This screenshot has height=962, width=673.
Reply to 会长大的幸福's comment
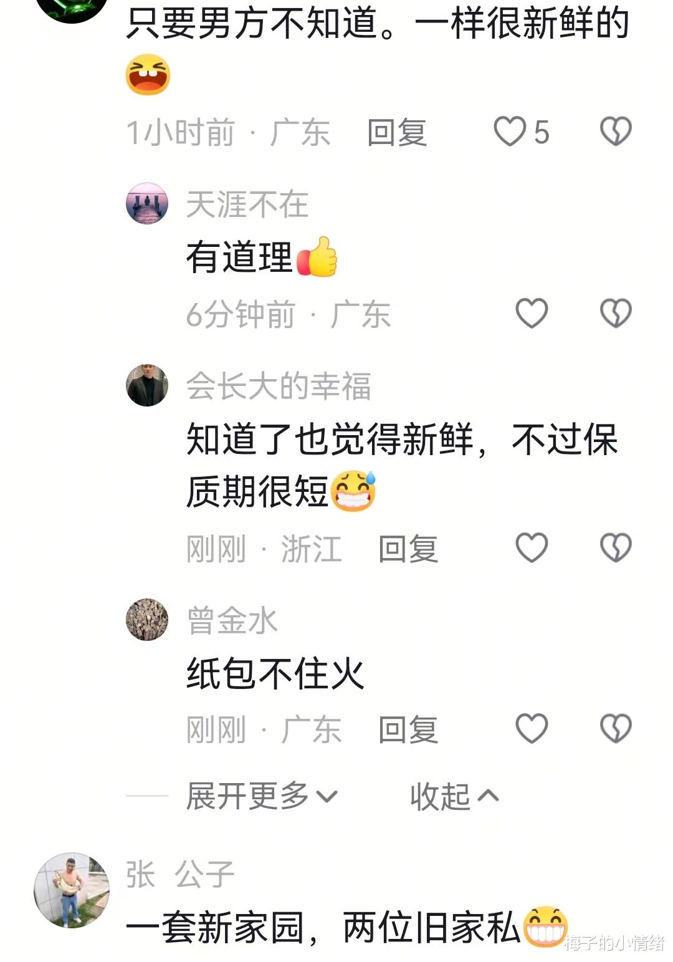[408, 549]
